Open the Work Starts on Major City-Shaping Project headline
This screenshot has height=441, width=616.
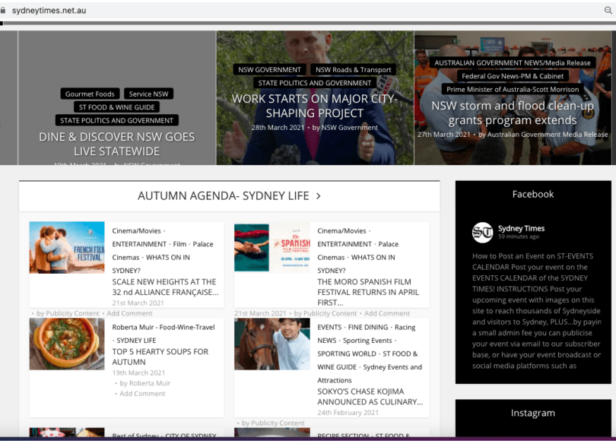click(315, 106)
